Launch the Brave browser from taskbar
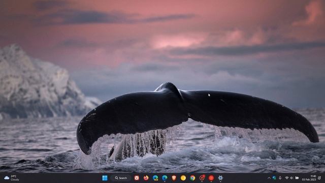The height and width of the screenshot is (183, 325). [174, 178]
